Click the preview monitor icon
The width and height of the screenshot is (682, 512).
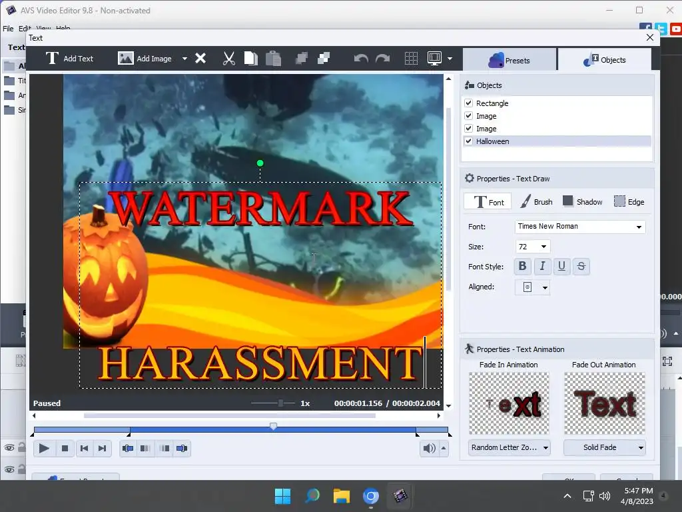point(434,59)
